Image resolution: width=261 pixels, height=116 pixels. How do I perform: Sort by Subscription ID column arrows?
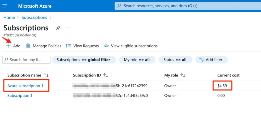tap(106, 75)
